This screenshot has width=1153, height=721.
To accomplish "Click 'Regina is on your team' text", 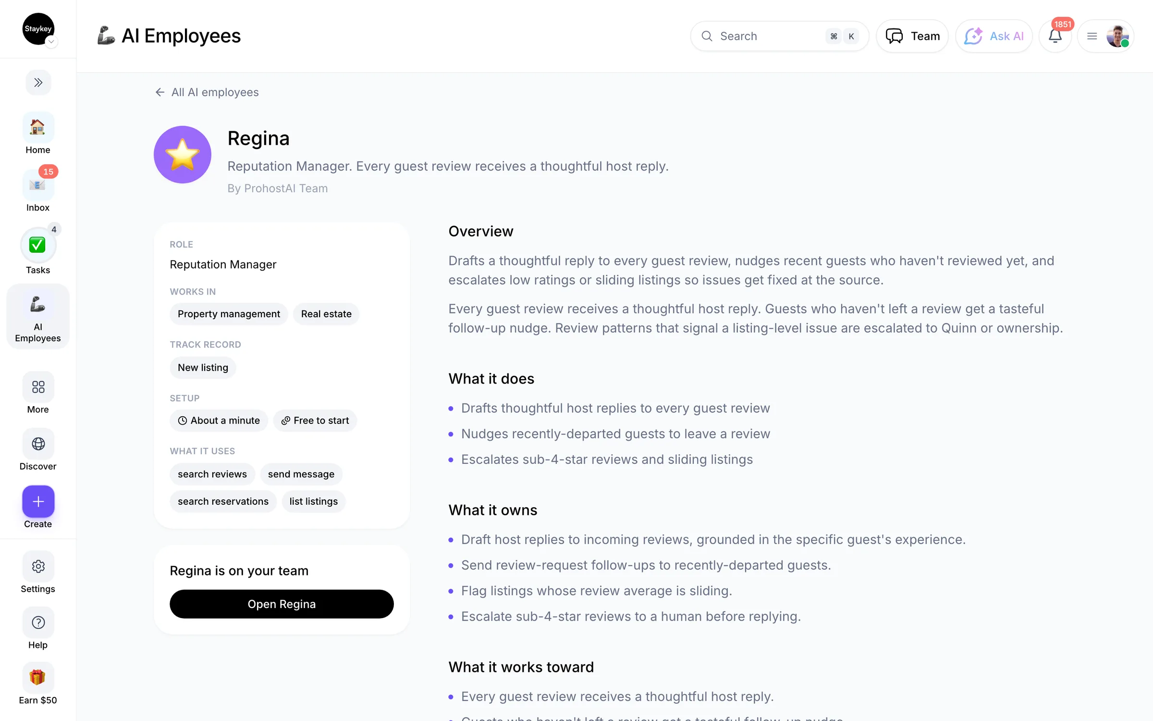I will coord(239,571).
